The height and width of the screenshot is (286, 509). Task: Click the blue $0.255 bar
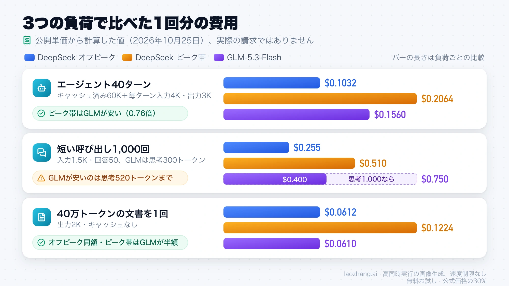(x=256, y=147)
